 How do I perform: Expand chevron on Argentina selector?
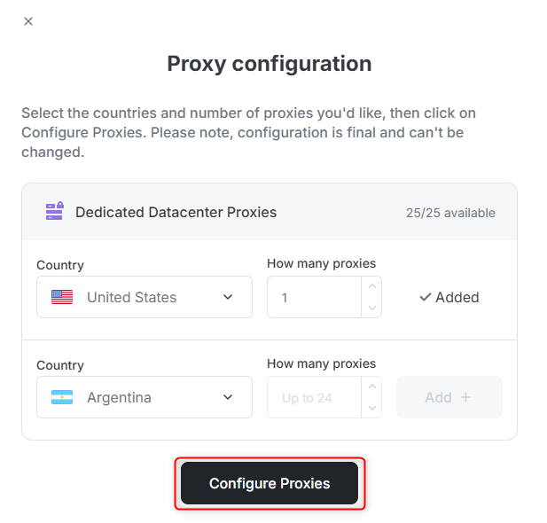tap(228, 398)
